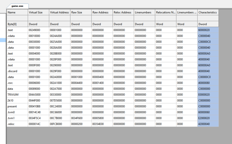This screenshot has width=232, height=144.
Task: Sort by Virtual Address column header
Action: pyautogui.click(x=59, y=12)
